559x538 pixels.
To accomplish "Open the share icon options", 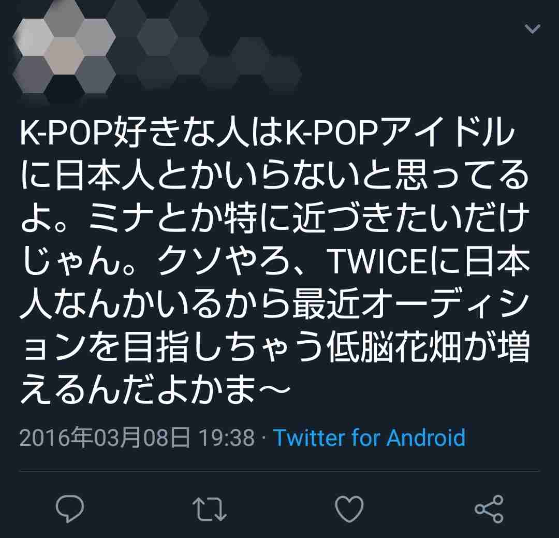I will click(489, 509).
